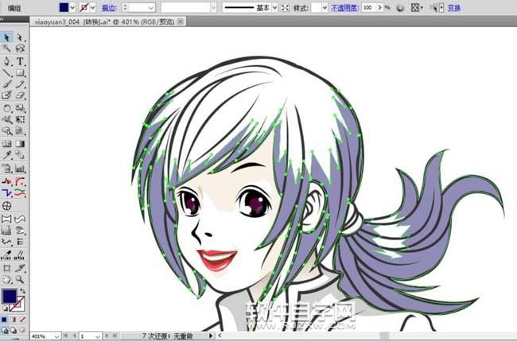
Task: Open artboard number dropdown
Action: click(98, 336)
